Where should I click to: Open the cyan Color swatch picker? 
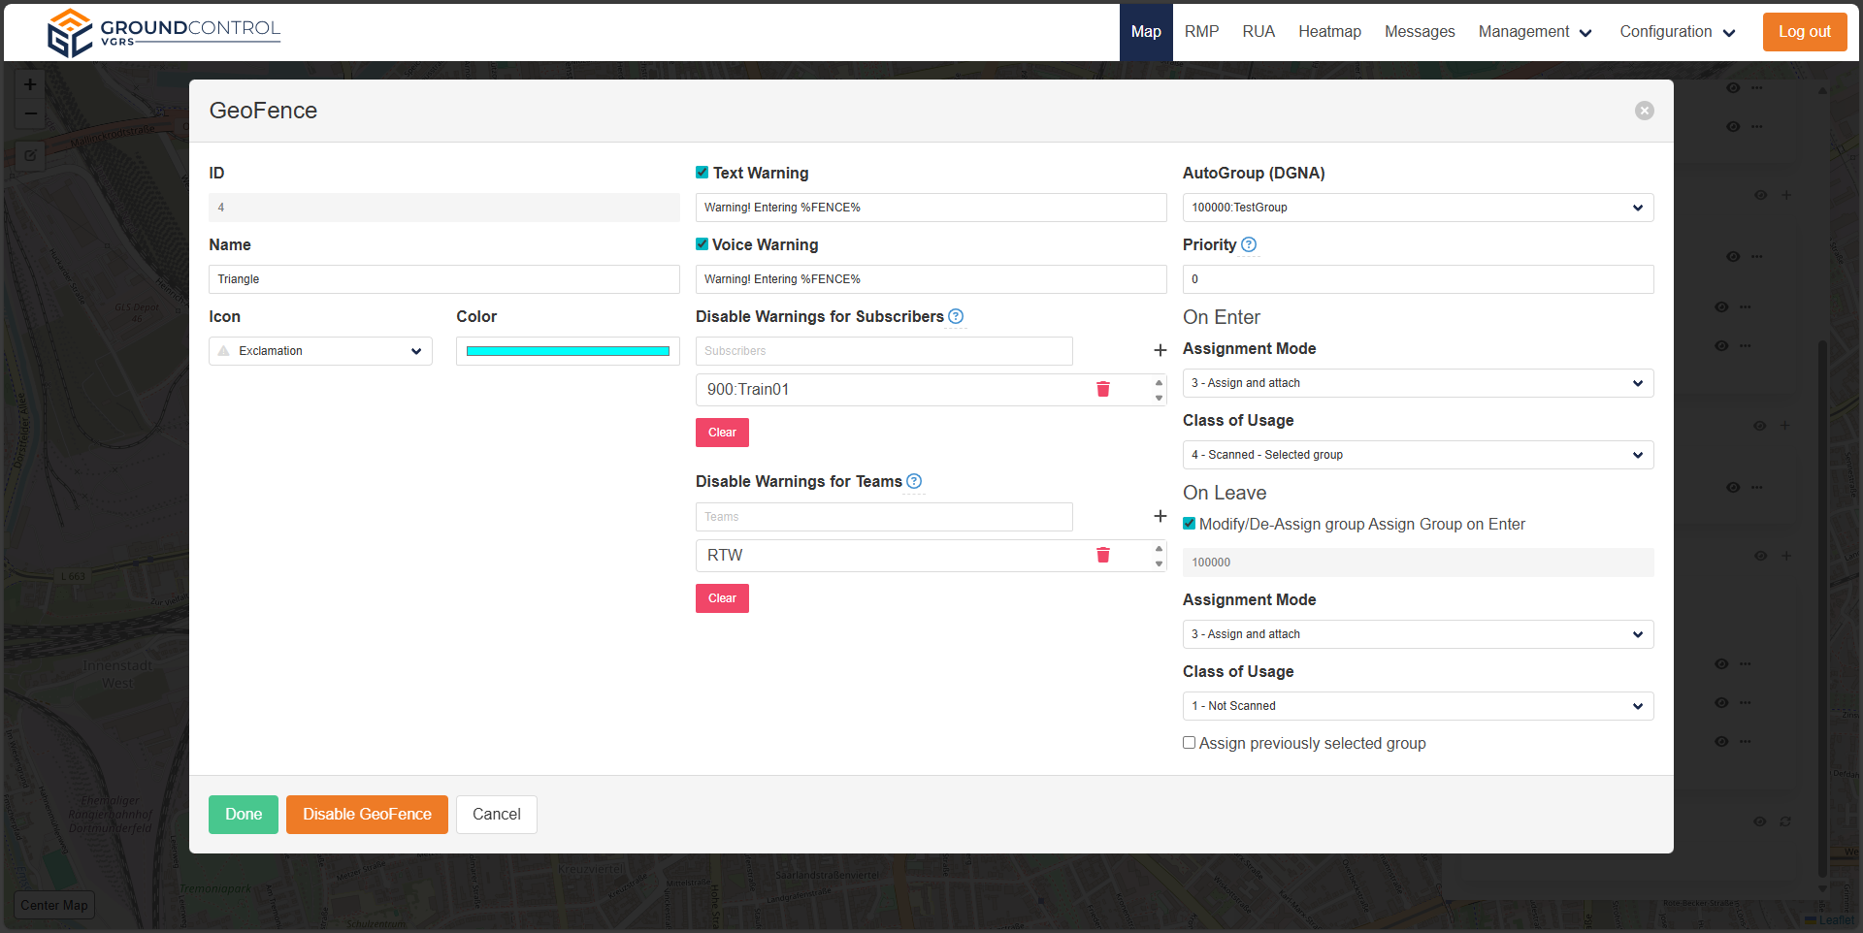568,351
